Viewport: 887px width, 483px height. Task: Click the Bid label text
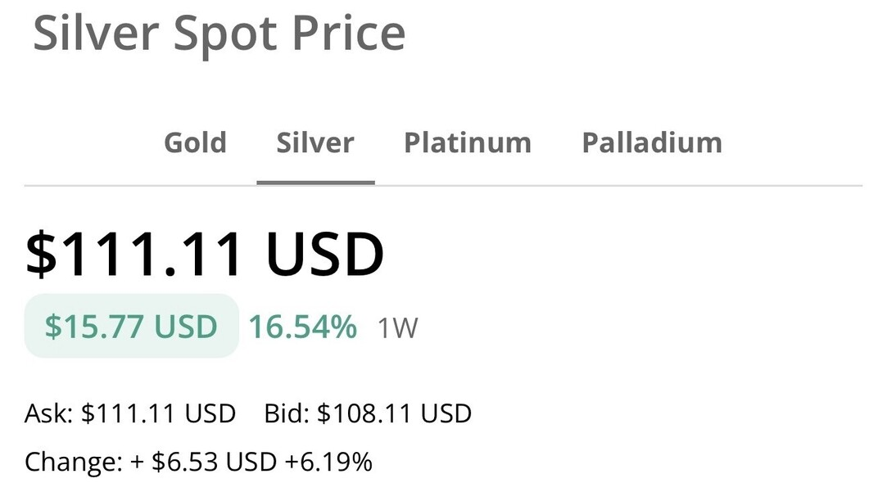tap(287, 413)
